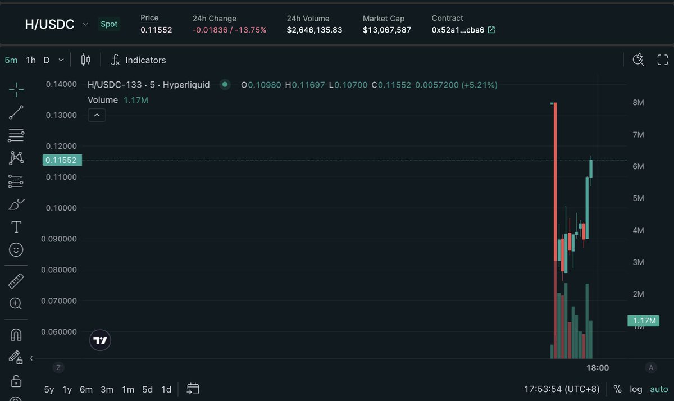Toggle log scale mode
This screenshot has height=401, width=674.
636,389
